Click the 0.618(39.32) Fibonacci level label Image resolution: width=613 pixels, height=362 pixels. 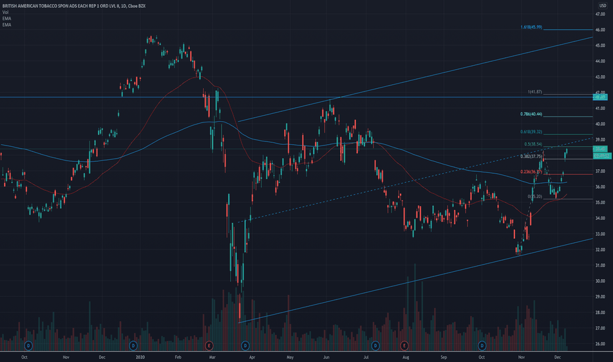pyautogui.click(x=531, y=132)
